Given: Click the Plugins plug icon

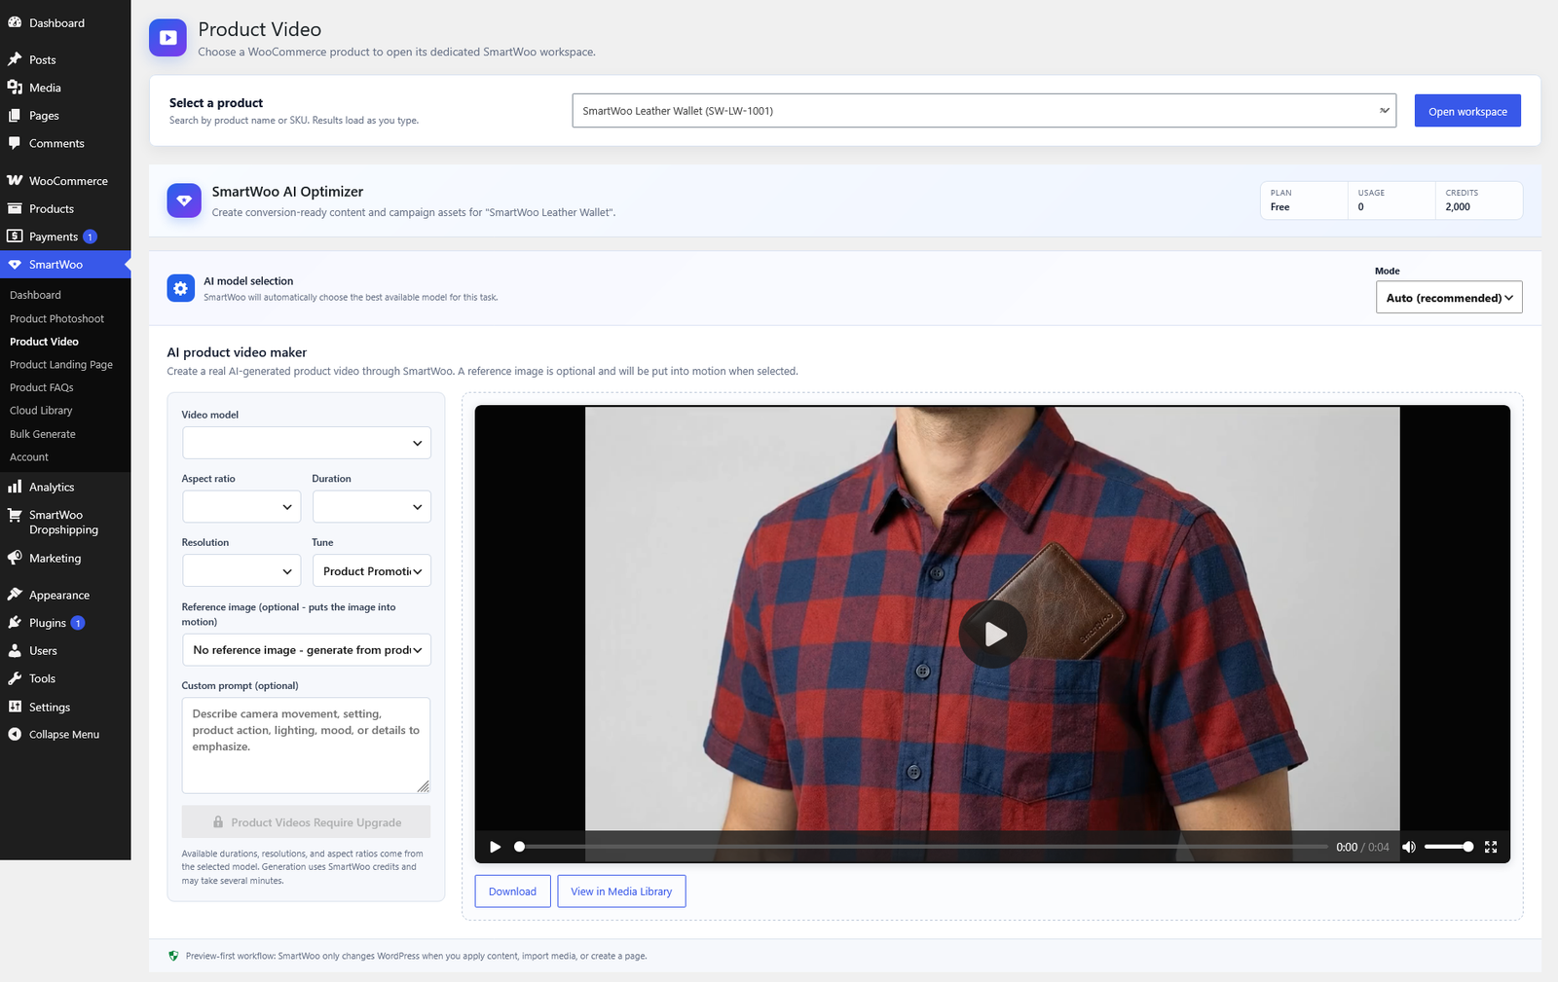Looking at the screenshot, I should 15,623.
